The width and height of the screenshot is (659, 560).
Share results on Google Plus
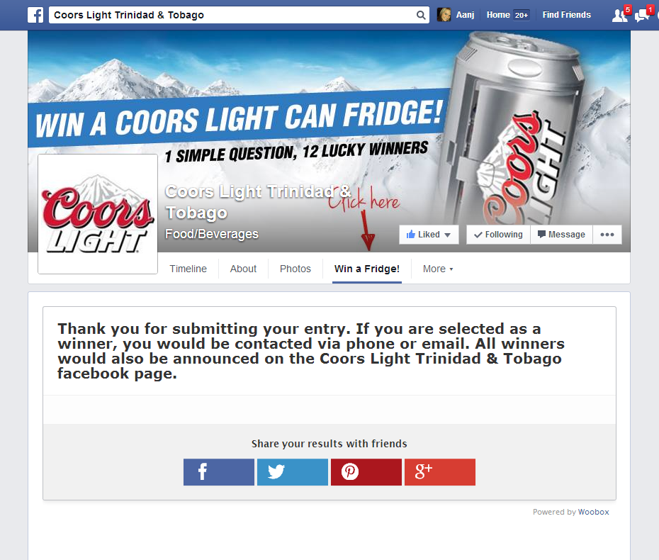click(x=440, y=472)
